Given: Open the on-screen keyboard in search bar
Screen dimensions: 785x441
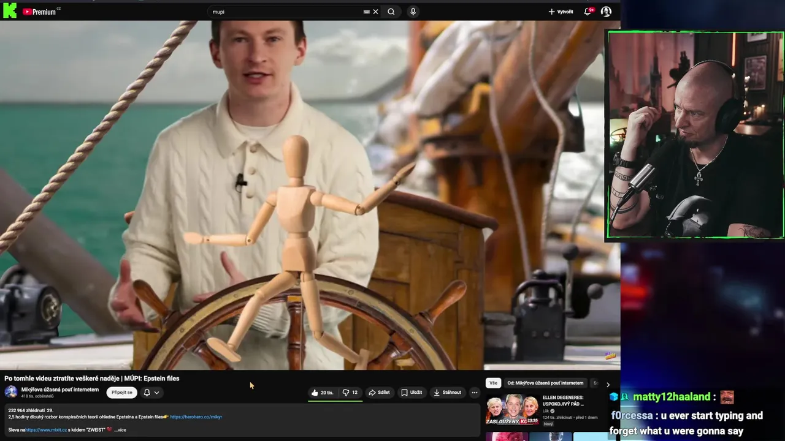Looking at the screenshot, I should coord(367,12).
